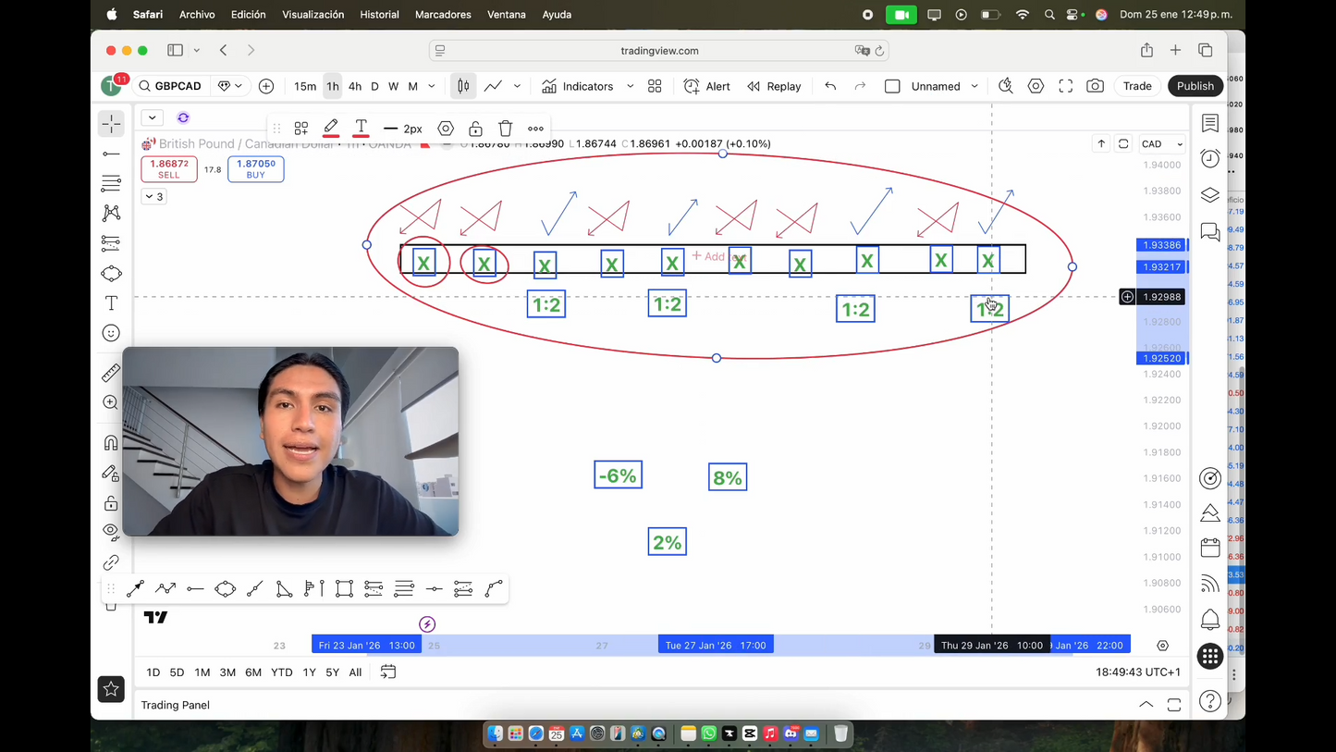Expand the Unnamed layout dropdown
This screenshot has height=752, width=1336.
[974, 86]
